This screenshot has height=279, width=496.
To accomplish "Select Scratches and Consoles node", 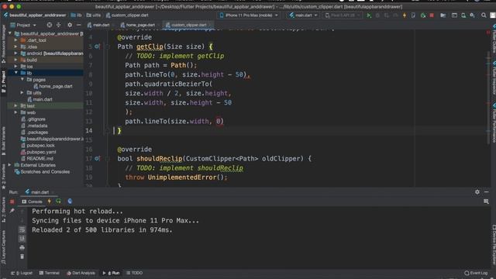I will pyautogui.click(x=43, y=172).
